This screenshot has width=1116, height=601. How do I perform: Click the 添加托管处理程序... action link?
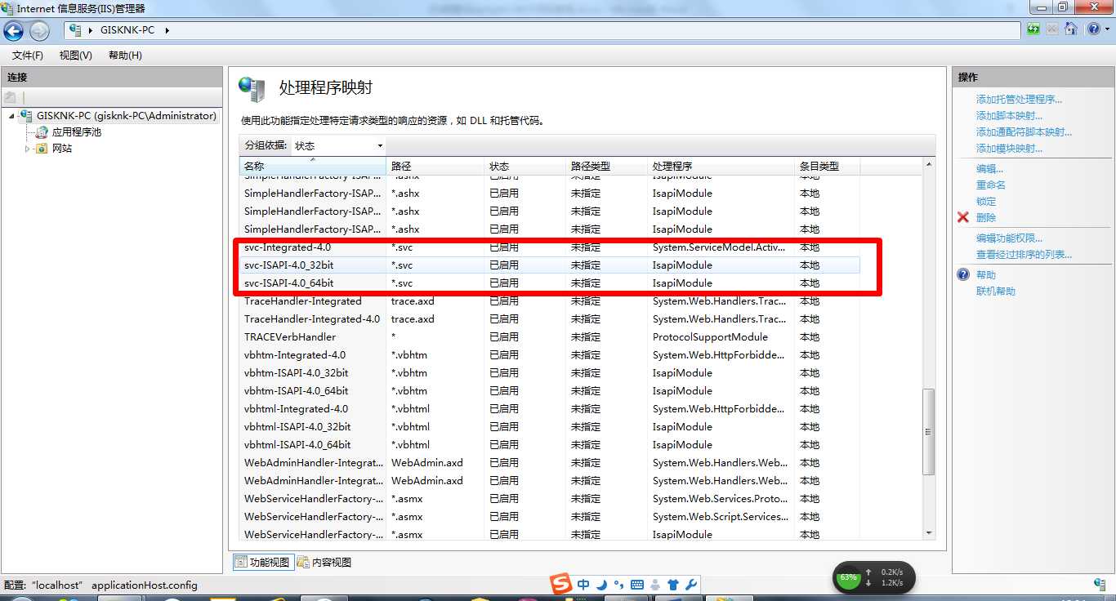tap(1019, 100)
